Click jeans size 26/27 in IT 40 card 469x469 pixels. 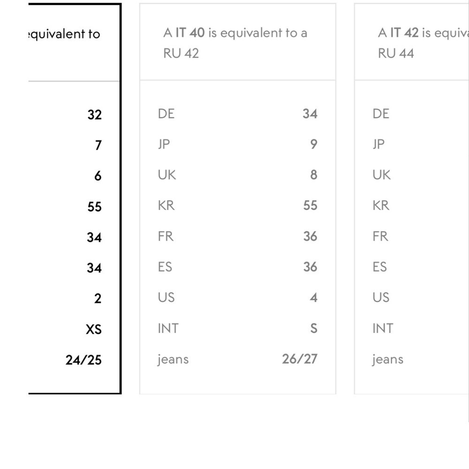pyautogui.click(x=300, y=359)
